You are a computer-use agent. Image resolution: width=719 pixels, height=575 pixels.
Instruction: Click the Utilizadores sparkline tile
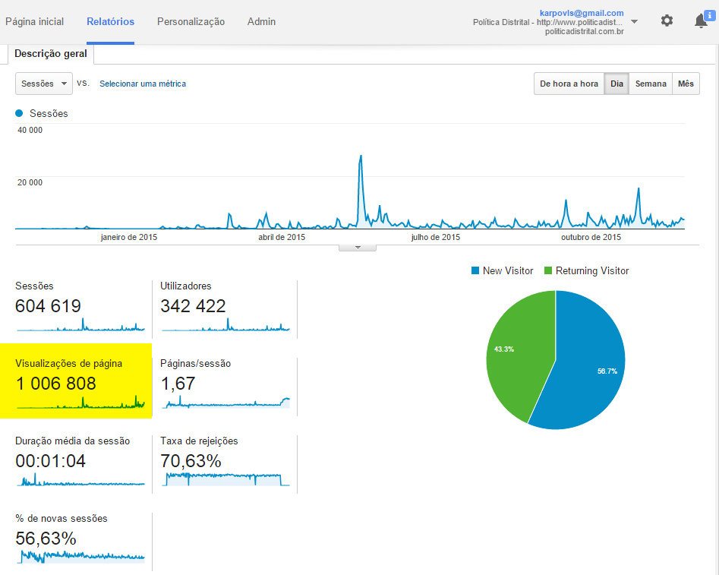click(x=225, y=308)
